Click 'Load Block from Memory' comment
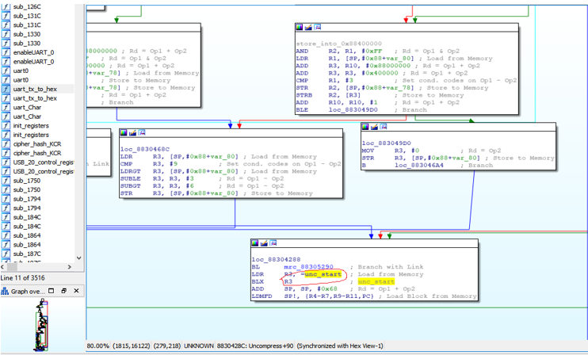The width and height of the screenshot is (588, 355). coord(432,296)
